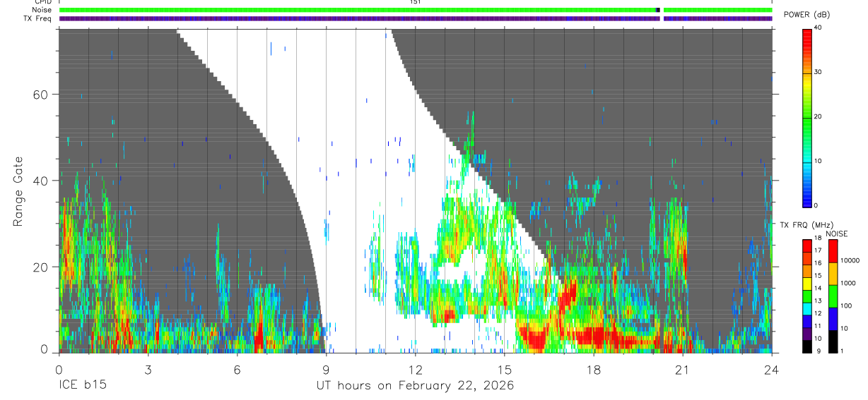868x400 pixels.
Task: Click the Range Gate axis title
Action: pos(18,191)
